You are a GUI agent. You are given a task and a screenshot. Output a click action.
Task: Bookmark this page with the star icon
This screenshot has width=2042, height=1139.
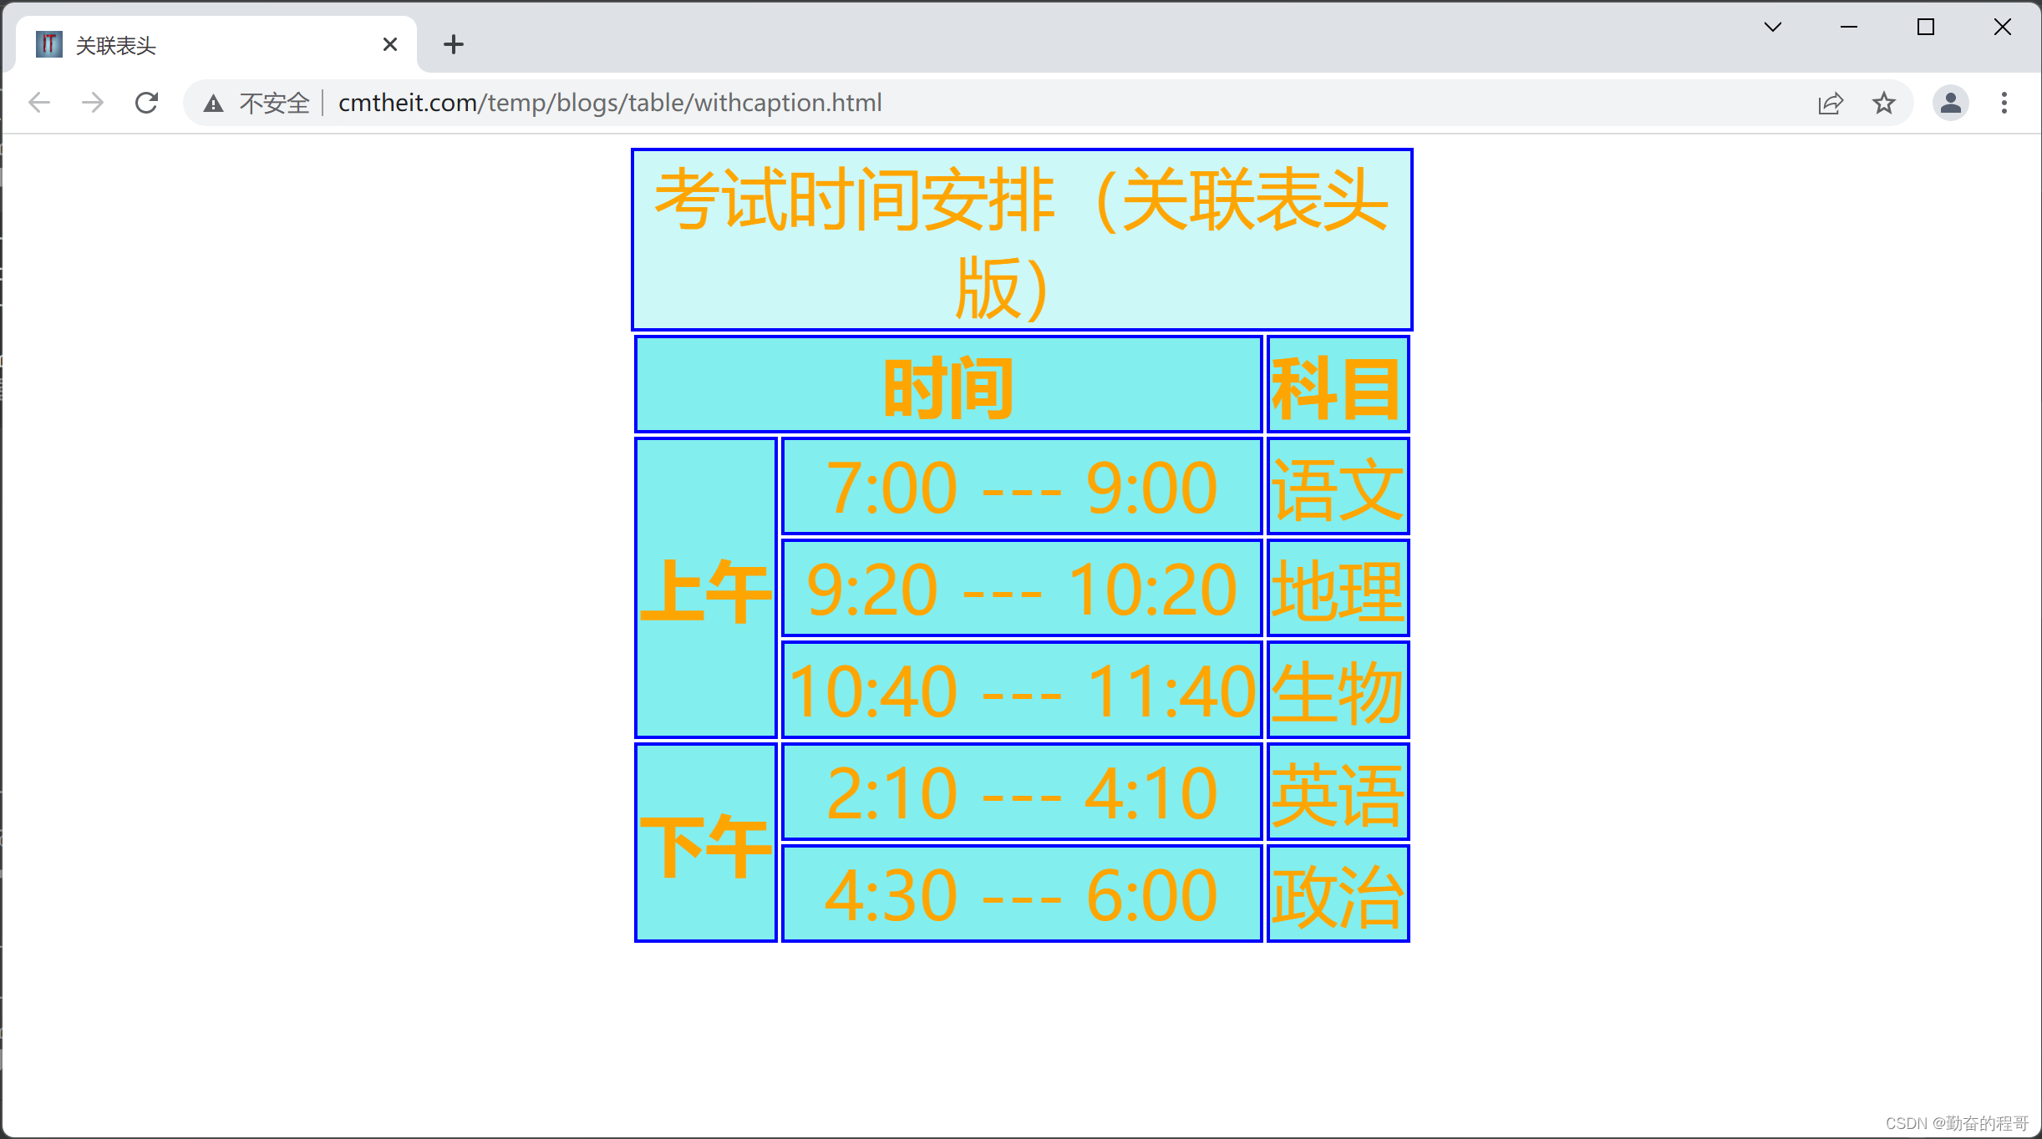coord(1883,104)
